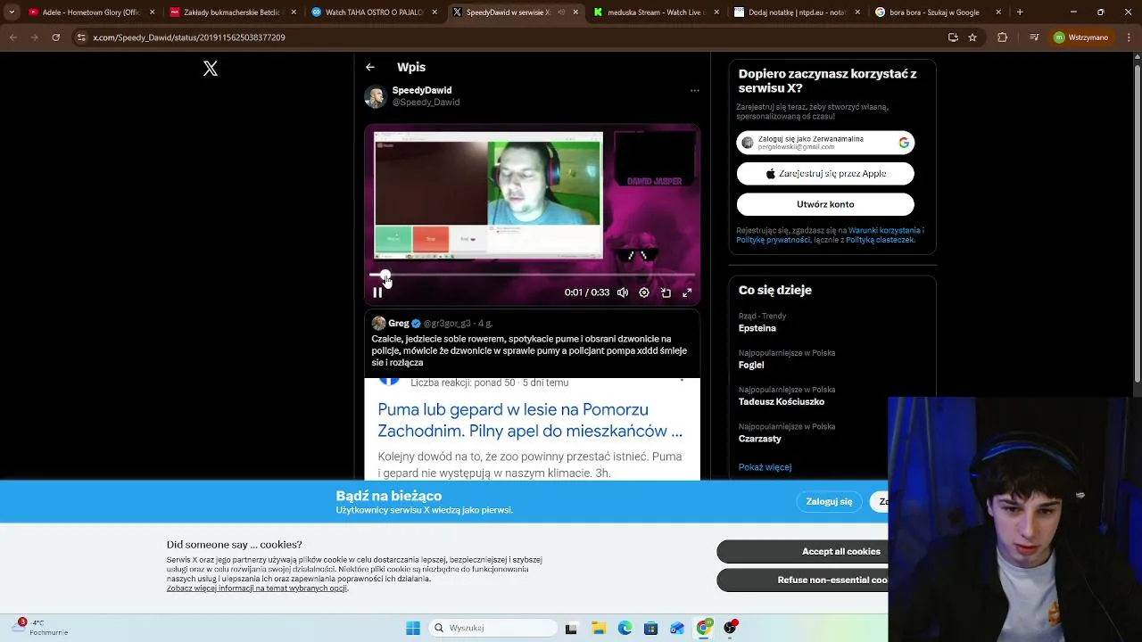This screenshot has height=642, width=1142.
Task: Open the media control icon in toolbar
Action: [1034, 37]
